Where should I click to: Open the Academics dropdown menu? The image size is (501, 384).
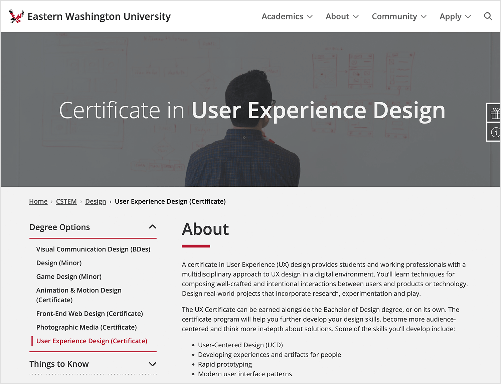point(287,16)
